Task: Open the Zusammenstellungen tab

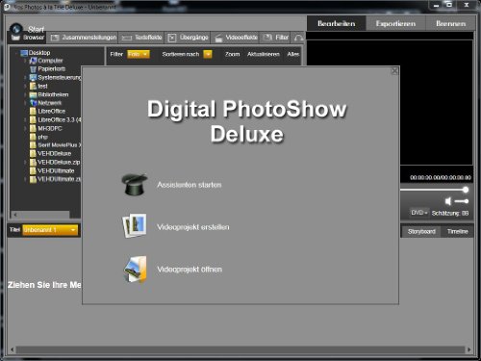Action: tap(84, 38)
